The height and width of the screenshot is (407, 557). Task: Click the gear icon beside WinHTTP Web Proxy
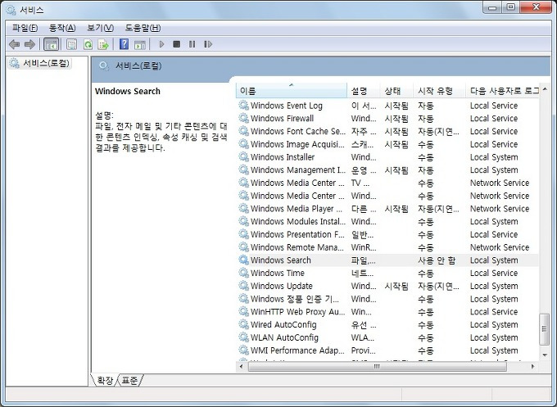244,311
